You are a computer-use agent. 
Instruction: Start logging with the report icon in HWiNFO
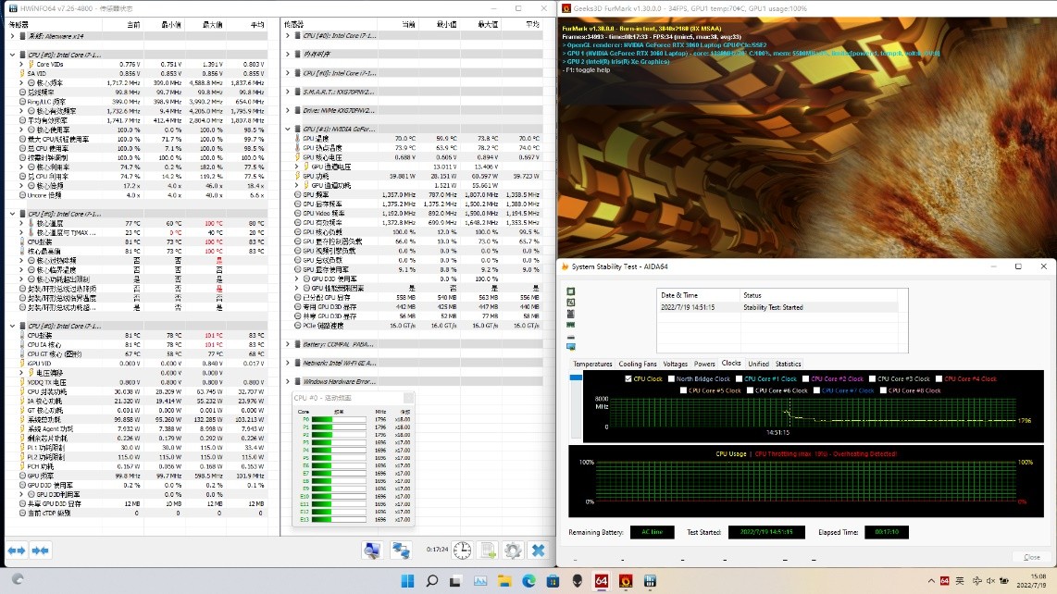tap(487, 550)
